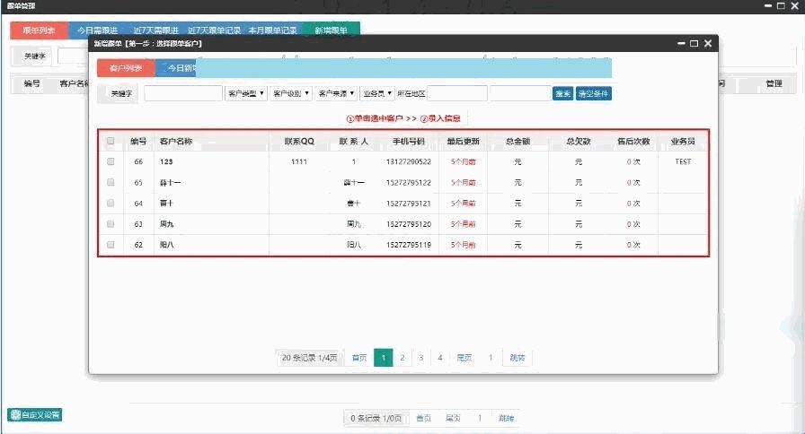Select the checkbox for customer 周九

[111, 223]
